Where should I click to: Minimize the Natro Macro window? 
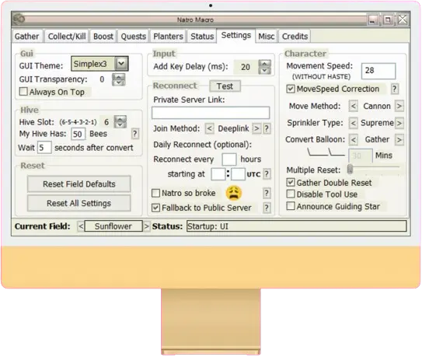372,20
